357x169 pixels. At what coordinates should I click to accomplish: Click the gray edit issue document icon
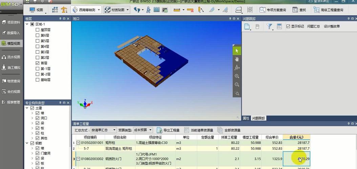pyautogui.click(x=257, y=27)
